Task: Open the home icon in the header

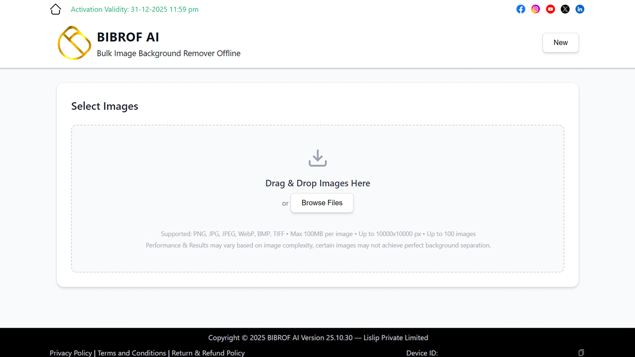Action: (x=56, y=9)
